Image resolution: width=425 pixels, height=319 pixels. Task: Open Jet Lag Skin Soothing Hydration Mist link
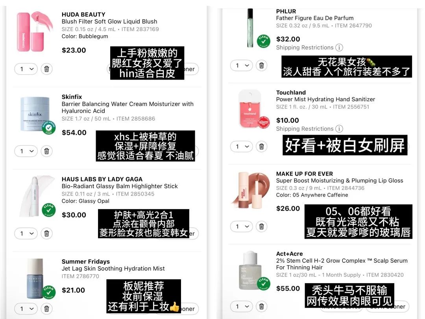coord(113,269)
